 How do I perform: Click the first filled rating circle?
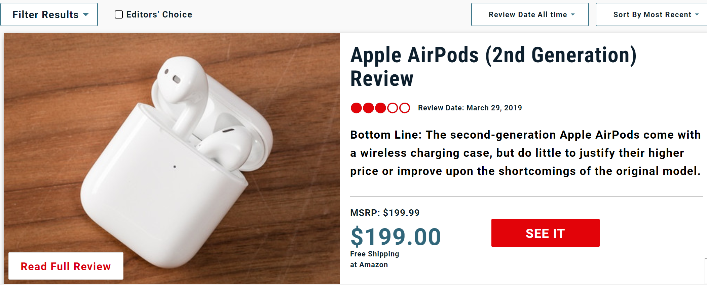(356, 108)
